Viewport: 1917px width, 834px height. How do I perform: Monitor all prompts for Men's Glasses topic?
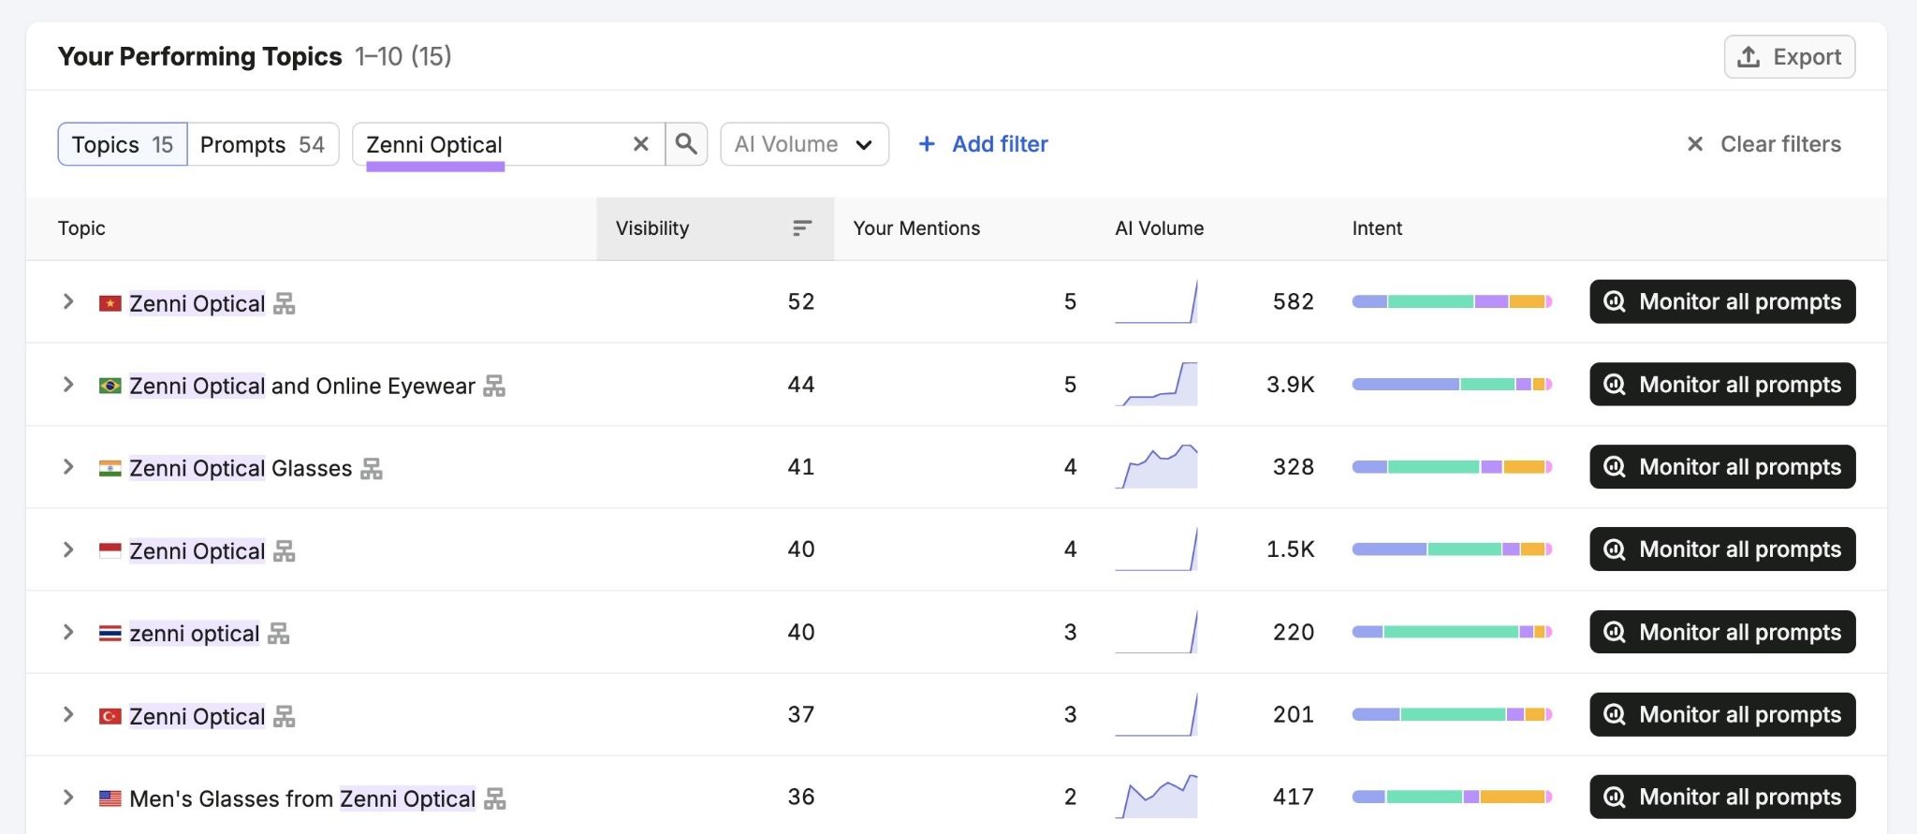pos(1722,797)
